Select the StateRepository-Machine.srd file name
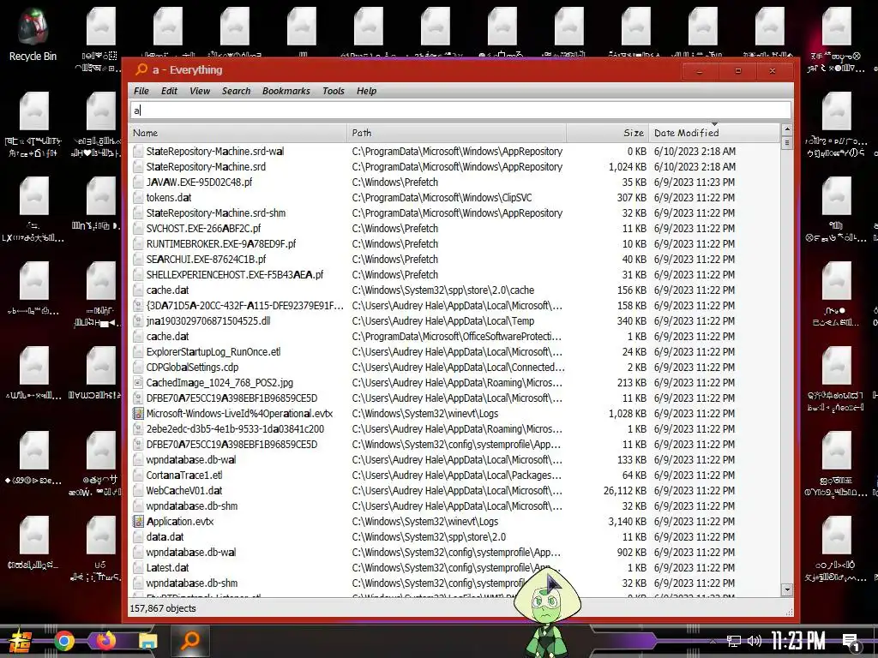 pos(206,167)
